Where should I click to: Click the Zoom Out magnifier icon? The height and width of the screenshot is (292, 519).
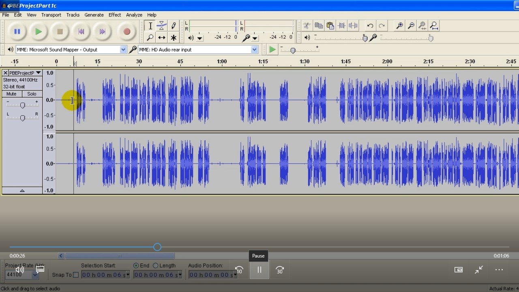(411, 26)
